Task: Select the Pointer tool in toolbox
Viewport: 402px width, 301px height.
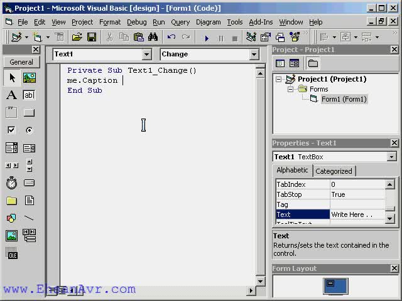Action: 12,78
